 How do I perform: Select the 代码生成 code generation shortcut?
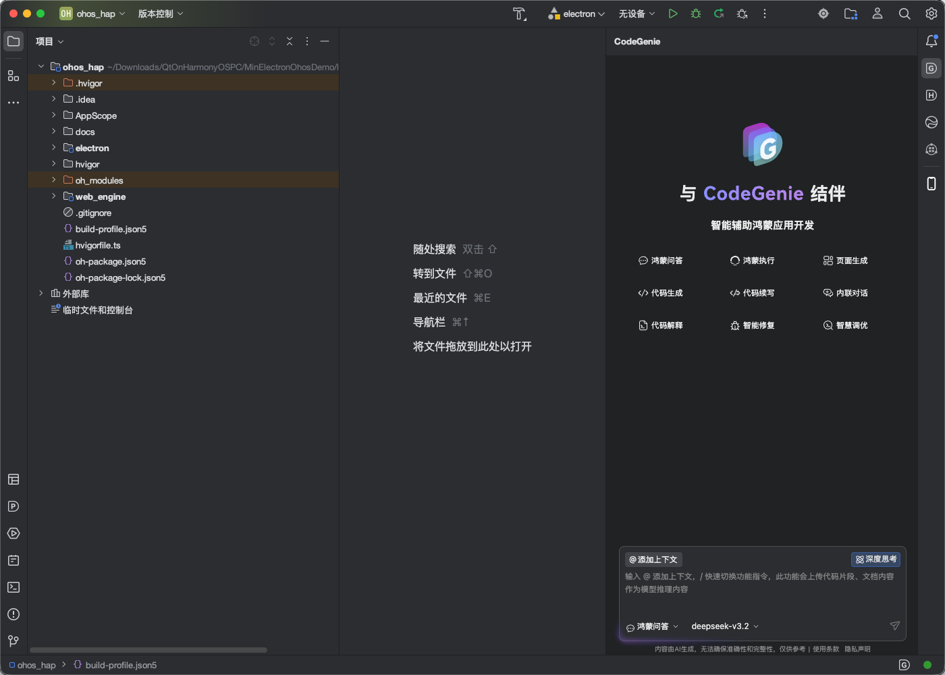[x=660, y=293]
